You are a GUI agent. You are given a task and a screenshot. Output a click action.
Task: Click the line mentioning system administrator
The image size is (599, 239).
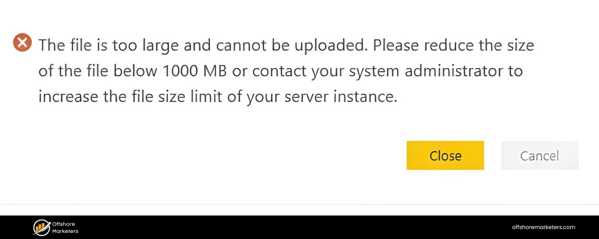pos(280,71)
